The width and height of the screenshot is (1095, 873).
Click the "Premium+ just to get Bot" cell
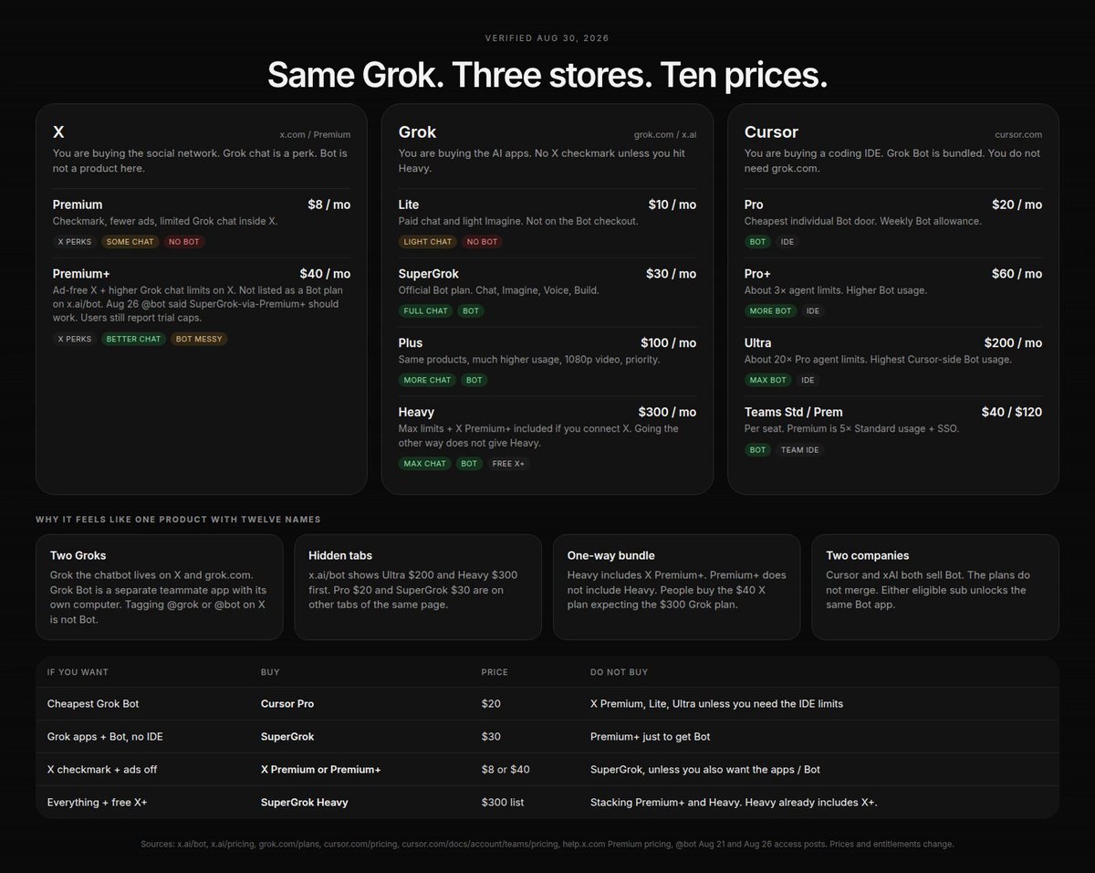tap(650, 737)
